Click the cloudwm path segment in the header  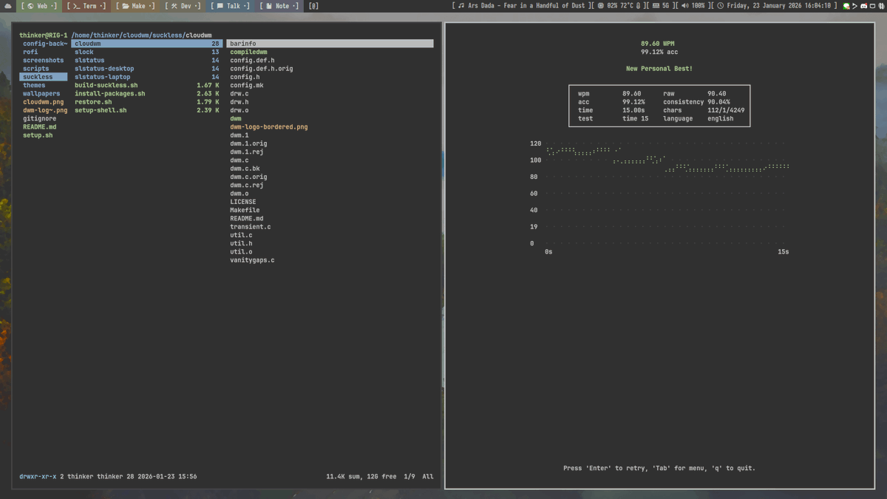click(x=199, y=35)
